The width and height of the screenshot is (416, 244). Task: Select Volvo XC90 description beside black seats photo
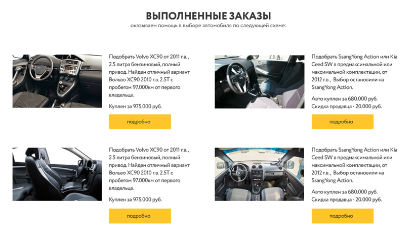(x=149, y=169)
